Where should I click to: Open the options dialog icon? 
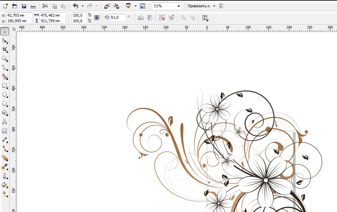(221, 6)
